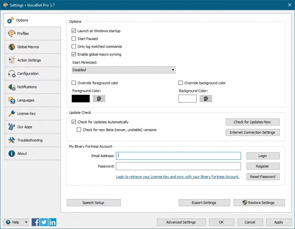295x229 pixels.
Task: Open the background color palette picker
Action: (205, 99)
